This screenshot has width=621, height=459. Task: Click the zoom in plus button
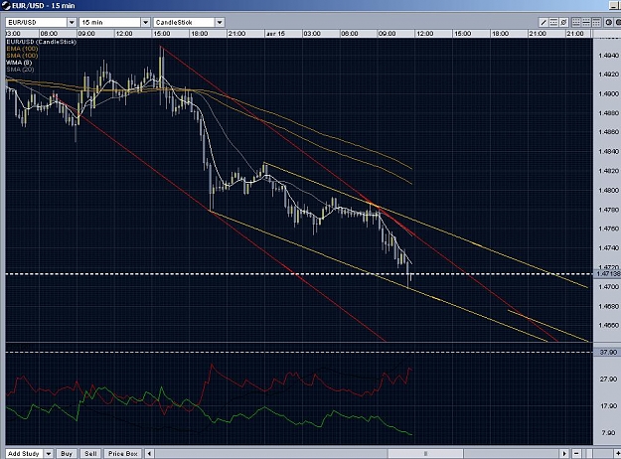[x=617, y=453]
